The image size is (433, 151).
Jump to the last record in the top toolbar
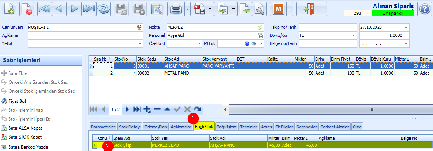pos(89,9)
